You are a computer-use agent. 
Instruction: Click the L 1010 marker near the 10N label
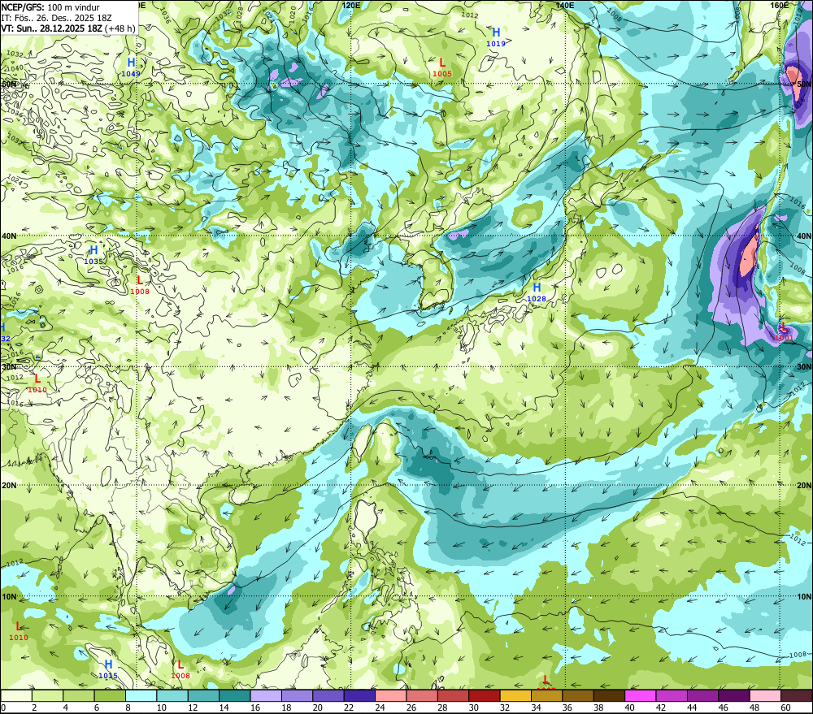click(x=19, y=632)
